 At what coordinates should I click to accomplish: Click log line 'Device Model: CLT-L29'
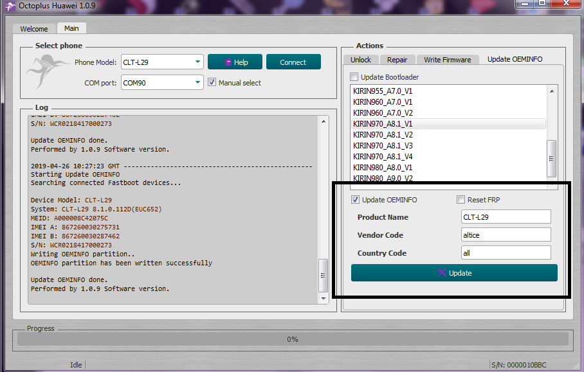tap(71, 200)
